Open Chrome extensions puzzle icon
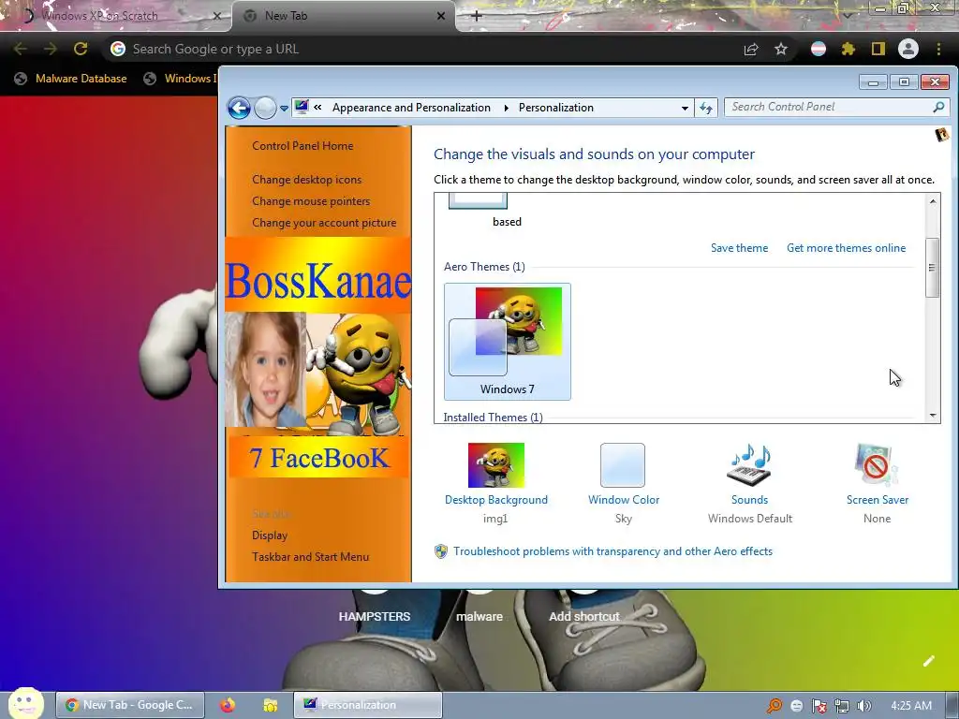The width and height of the screenshot is (959, 719). pos(848,49)
